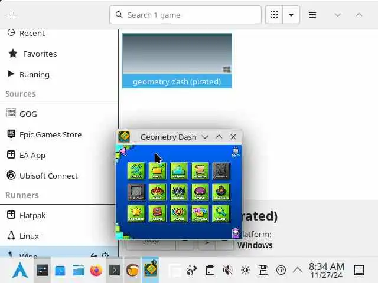This screenshot has height=283, width=378.
Task: Switch to grid view in Lutris
Action: click(274, 15)
